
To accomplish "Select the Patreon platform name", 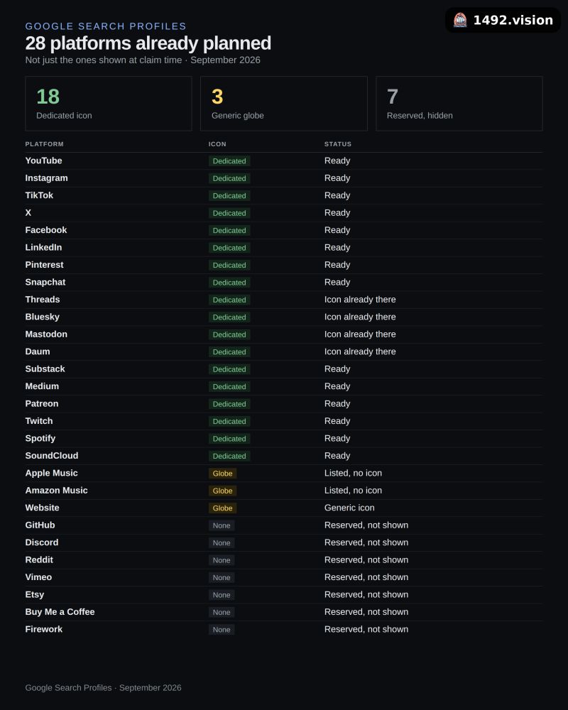I will [42, 403].
